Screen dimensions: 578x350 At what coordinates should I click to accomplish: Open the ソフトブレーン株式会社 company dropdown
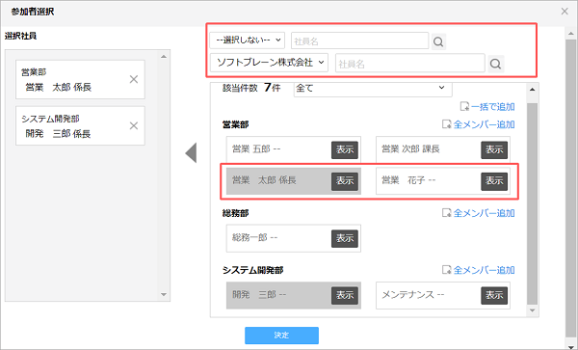pos(269,63)
